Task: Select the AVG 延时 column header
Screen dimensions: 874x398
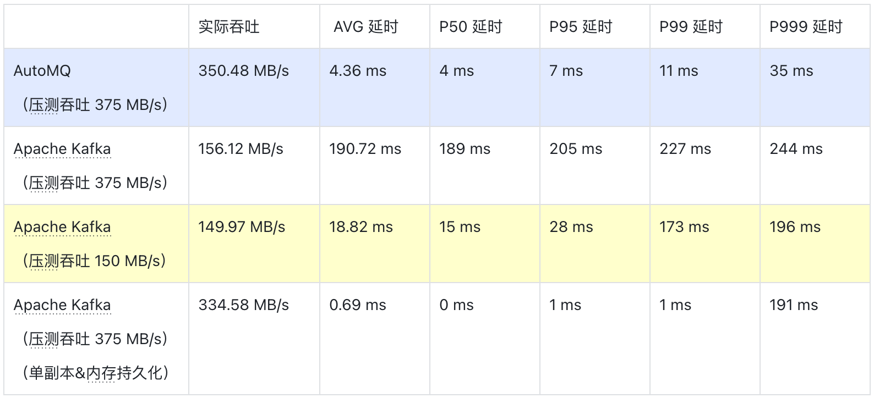Action: [365, 27]
